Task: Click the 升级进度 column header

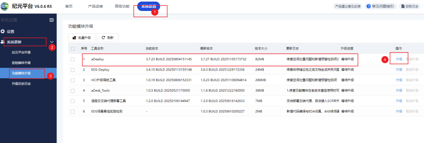Action: 347,49
